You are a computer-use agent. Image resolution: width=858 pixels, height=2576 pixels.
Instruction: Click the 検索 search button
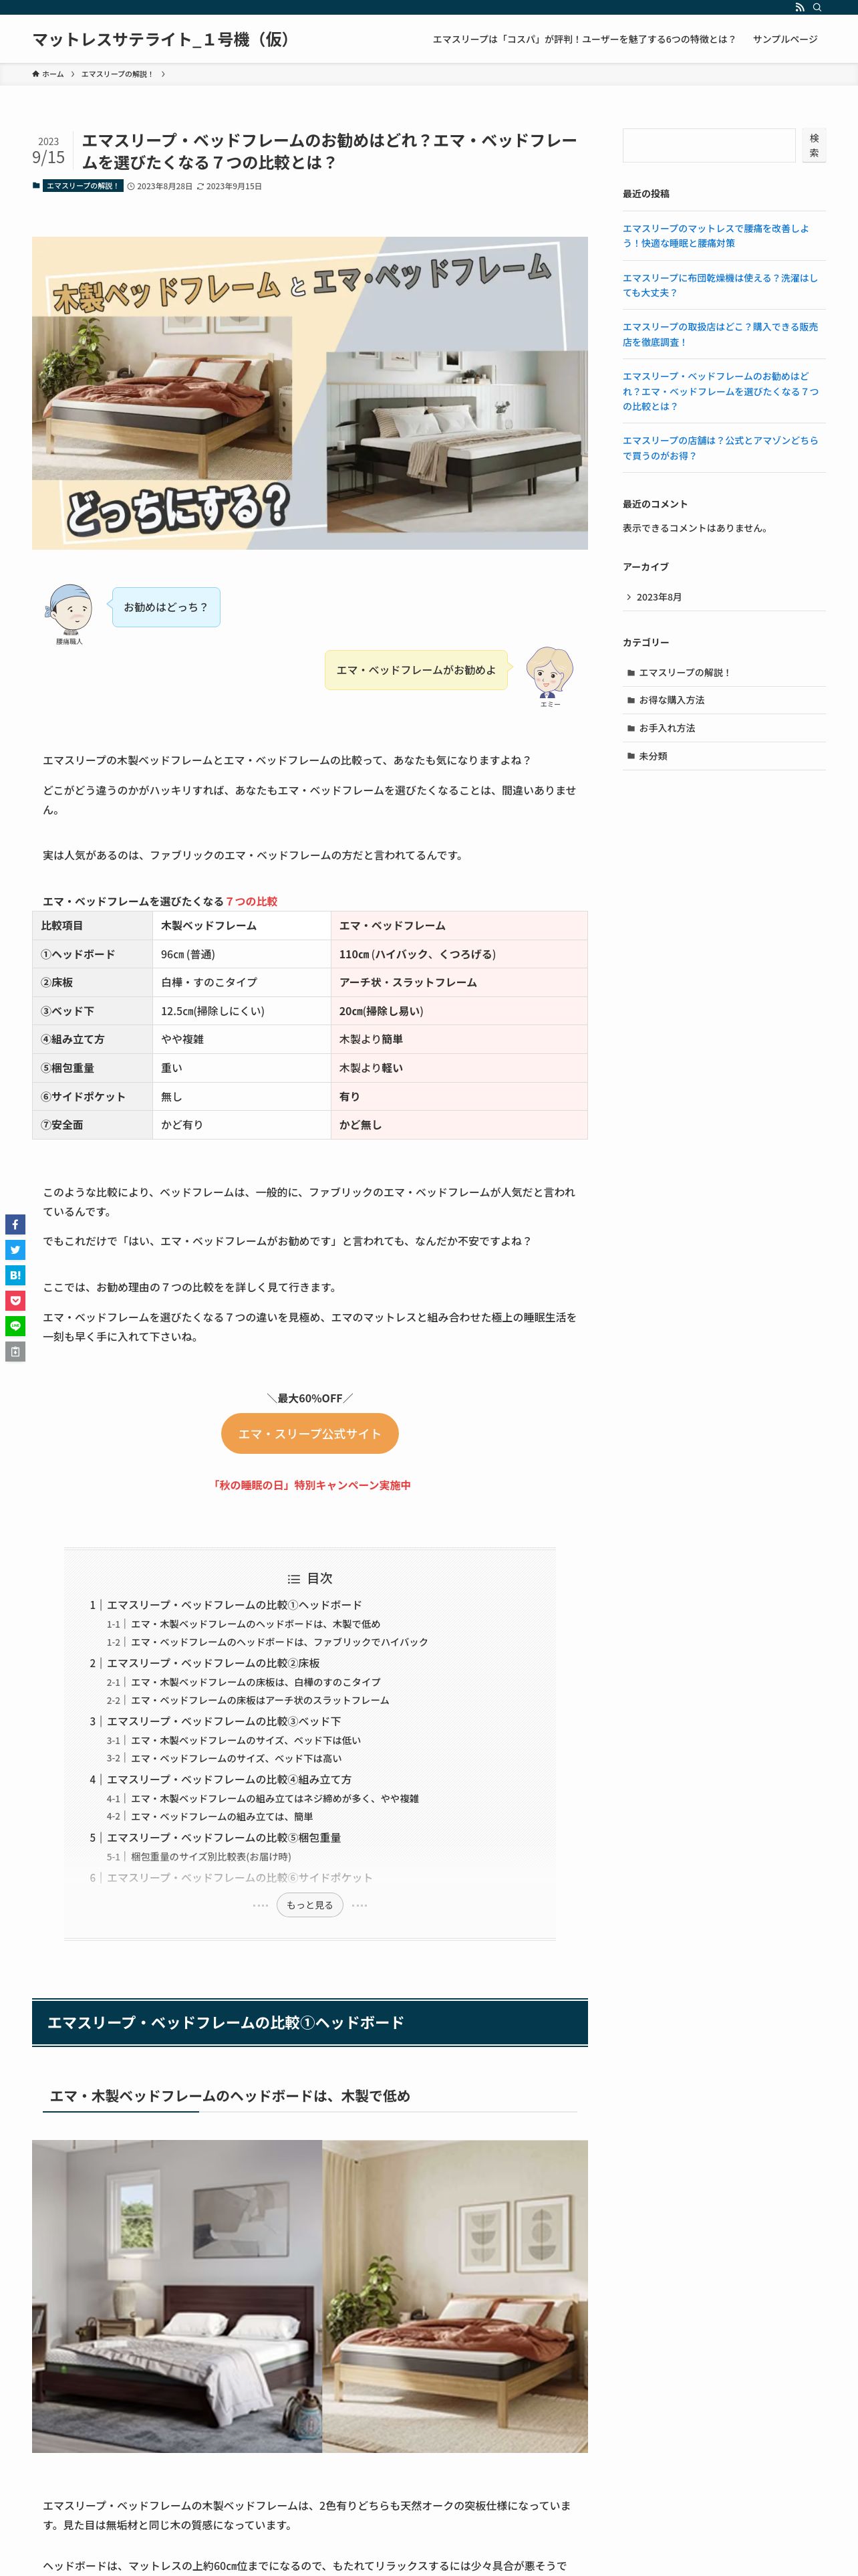(x=814, y=146)
